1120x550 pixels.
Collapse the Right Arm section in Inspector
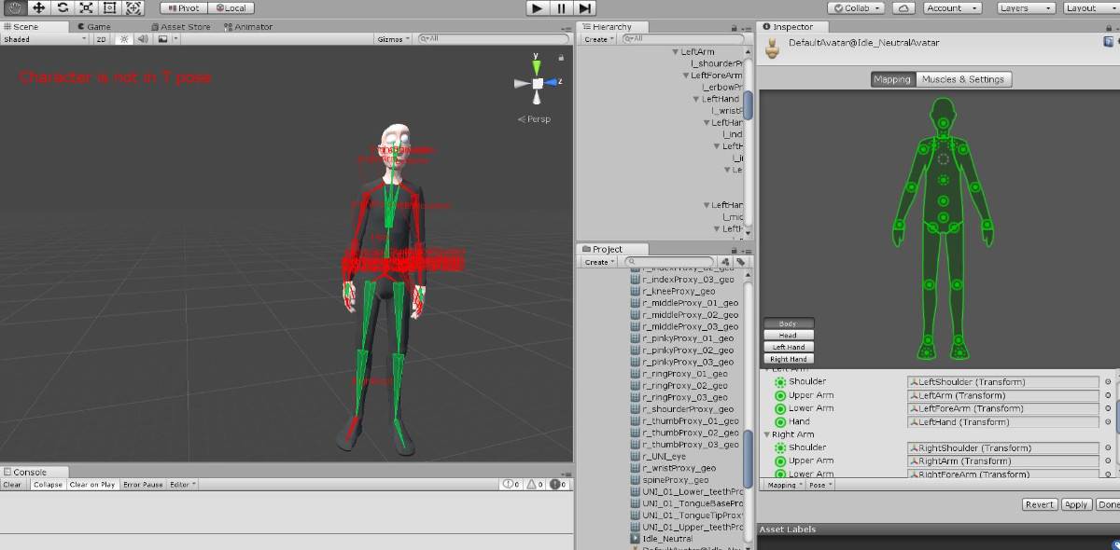(x=767, y=434)
